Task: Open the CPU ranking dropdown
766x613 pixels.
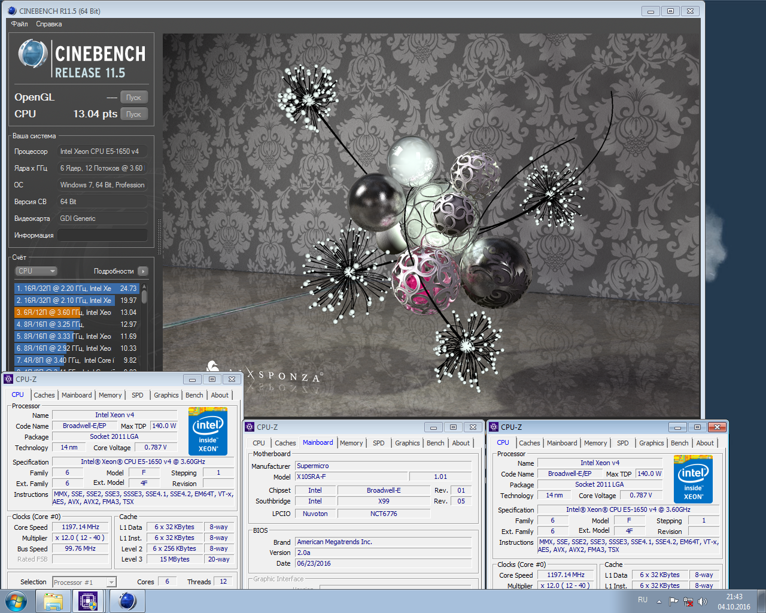Action: tap(36, 271)
